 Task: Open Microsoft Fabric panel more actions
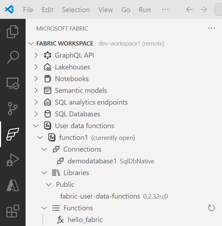coord(211,28)
